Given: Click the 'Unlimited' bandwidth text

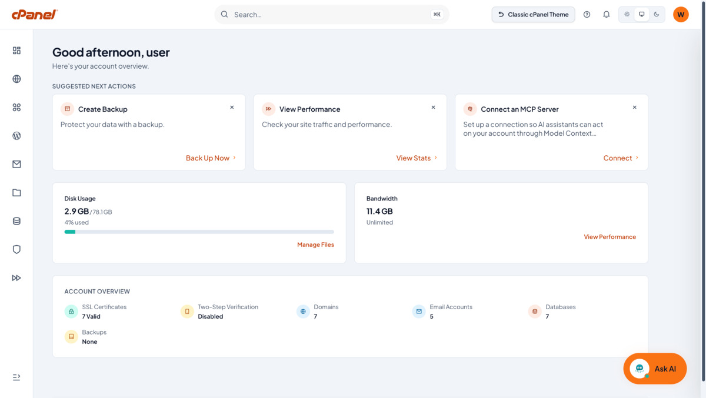Looking at the screenshot, I should (379, 222).
